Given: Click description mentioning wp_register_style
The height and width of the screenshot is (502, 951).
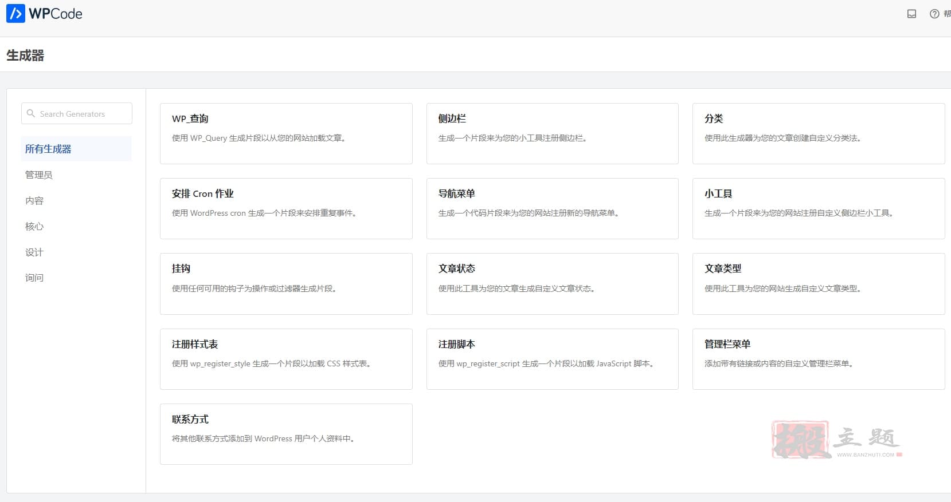Looking at the screenshot, I should [271, 363].
